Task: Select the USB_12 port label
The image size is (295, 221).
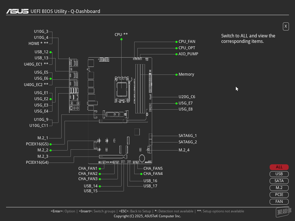Action: tap(41, 52)
